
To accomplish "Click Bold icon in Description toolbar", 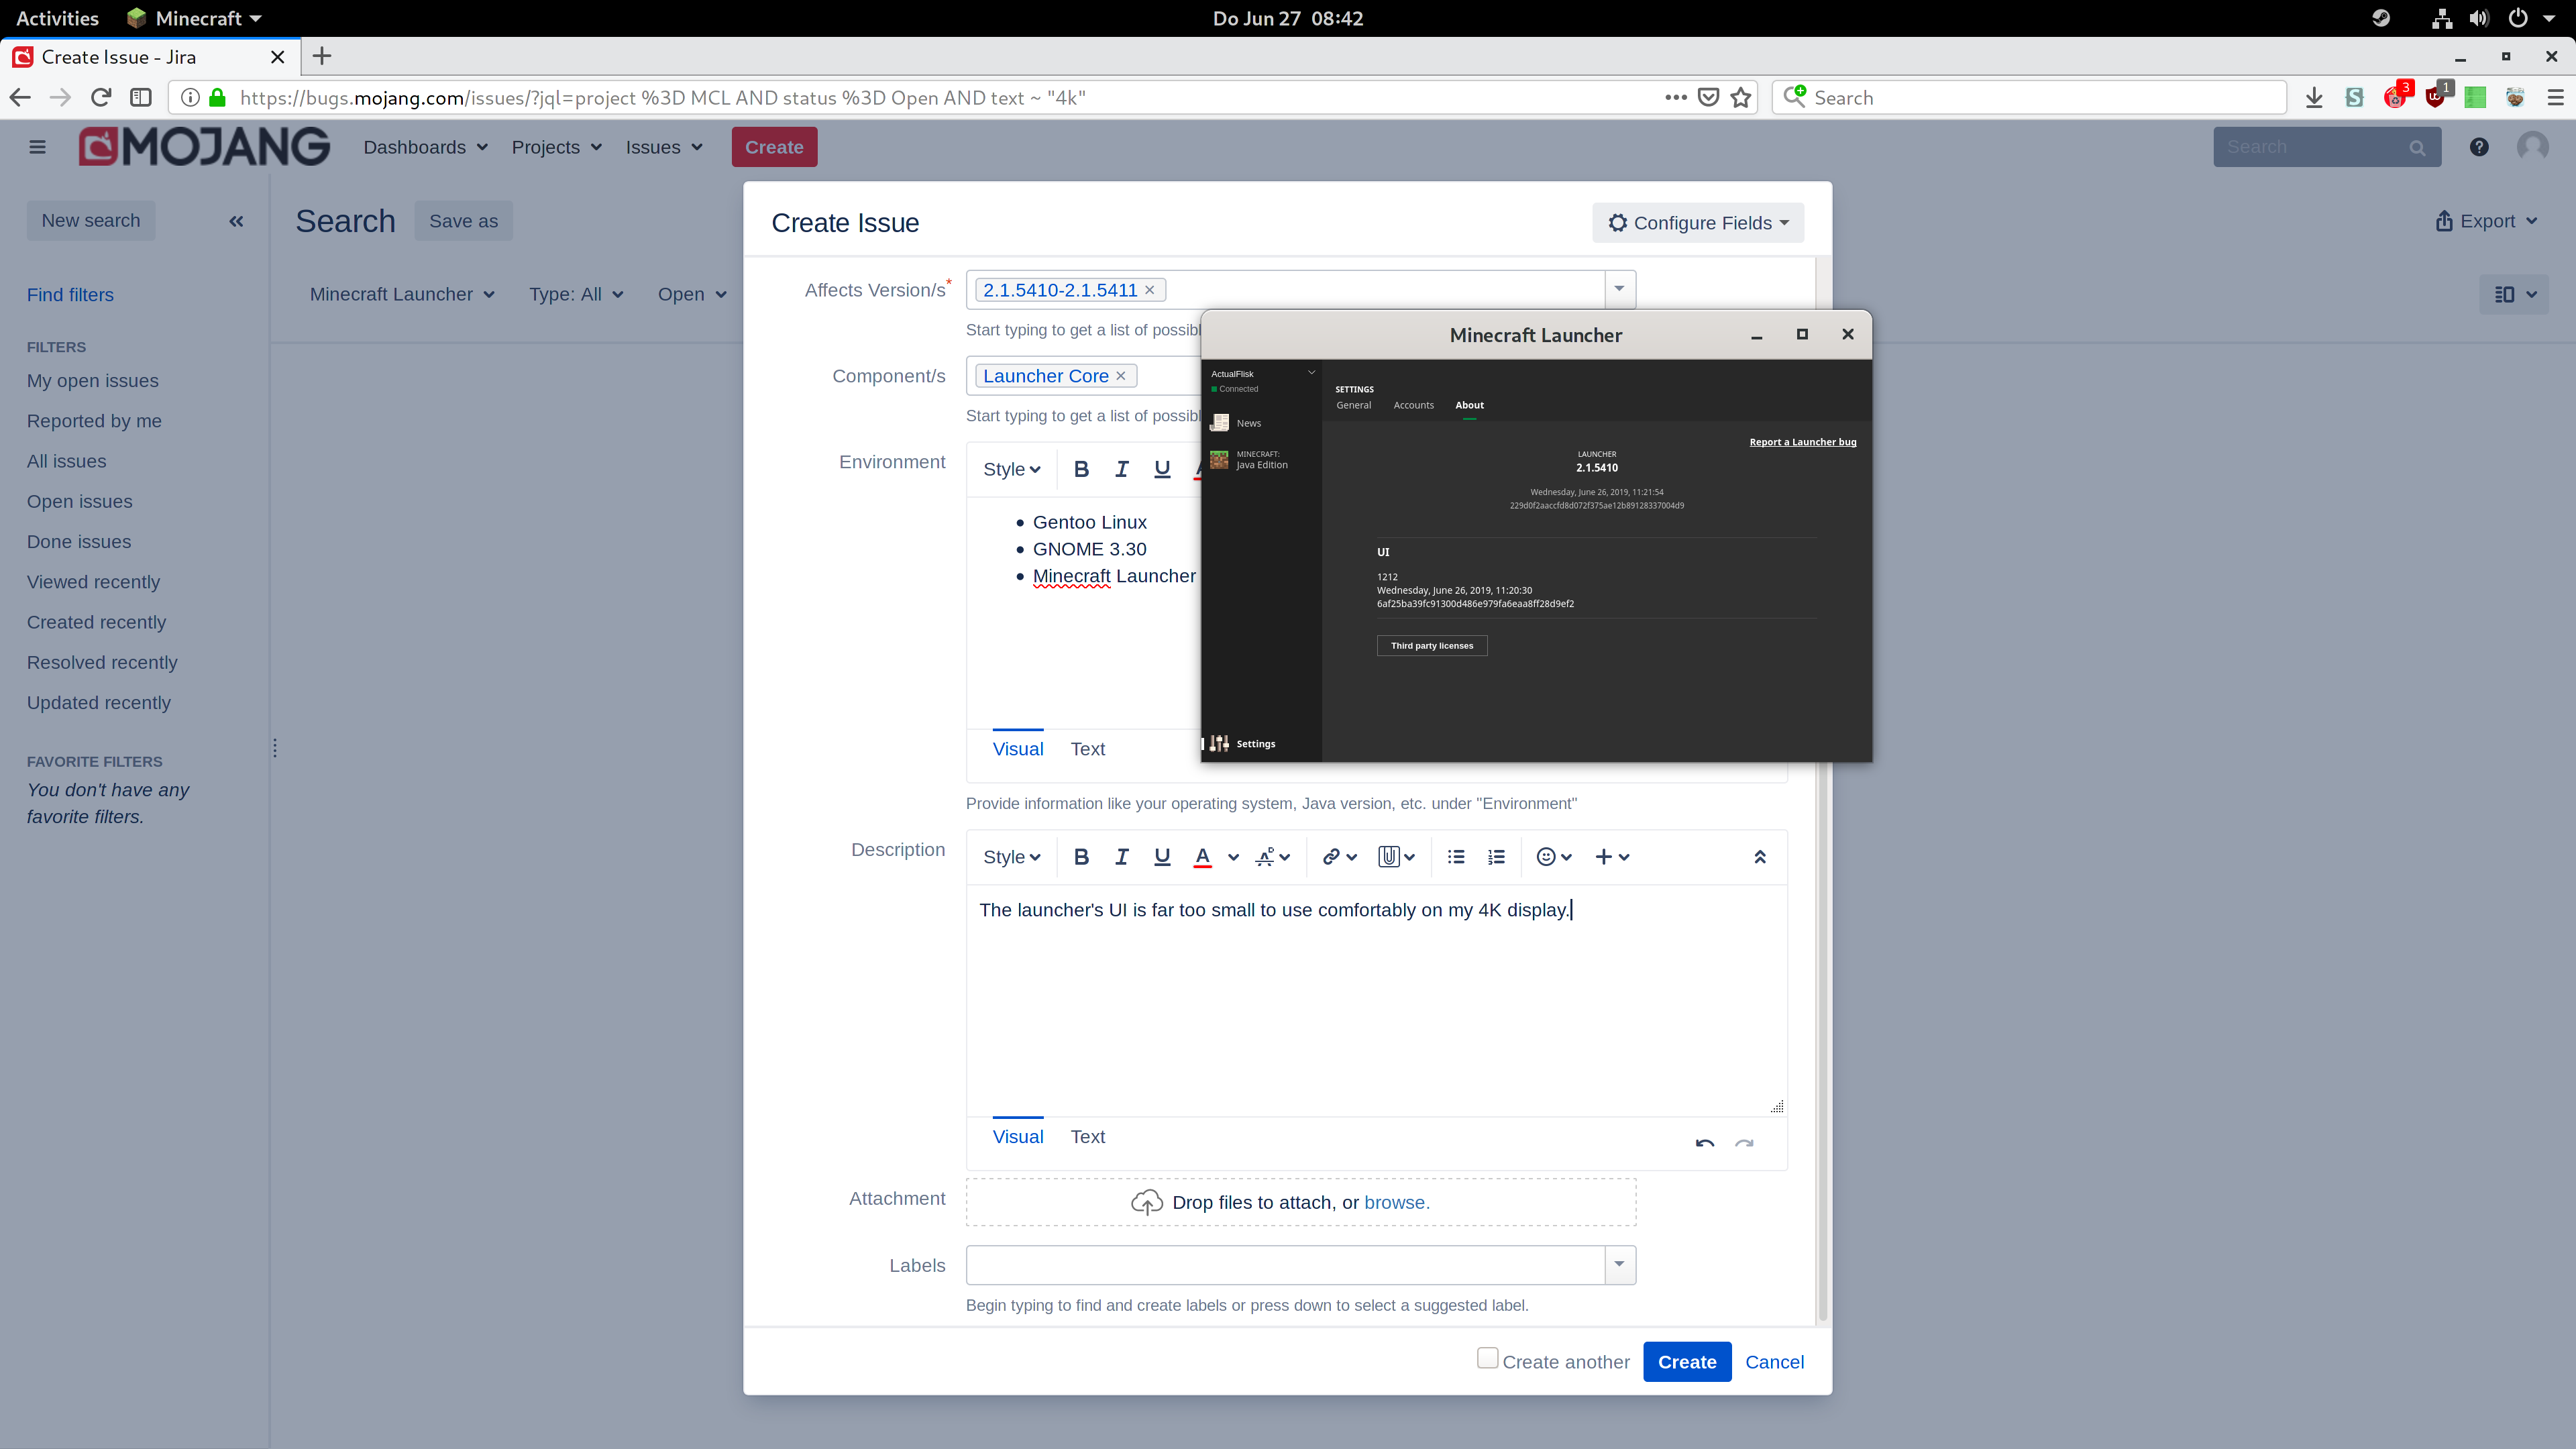I will pos(1081,857).
